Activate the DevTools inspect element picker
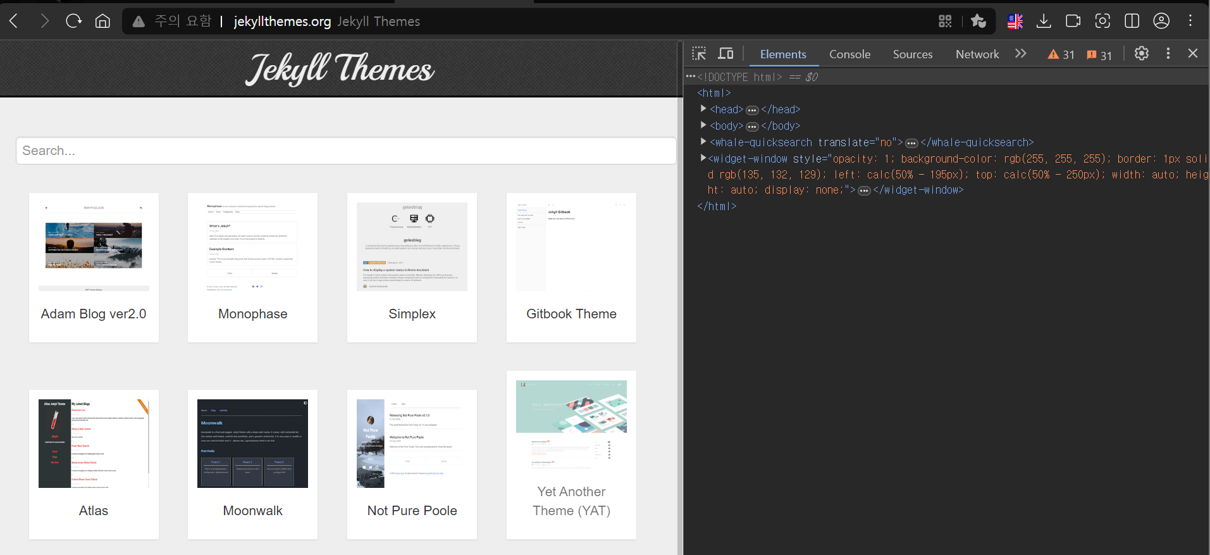 click(x=699, y=54)
